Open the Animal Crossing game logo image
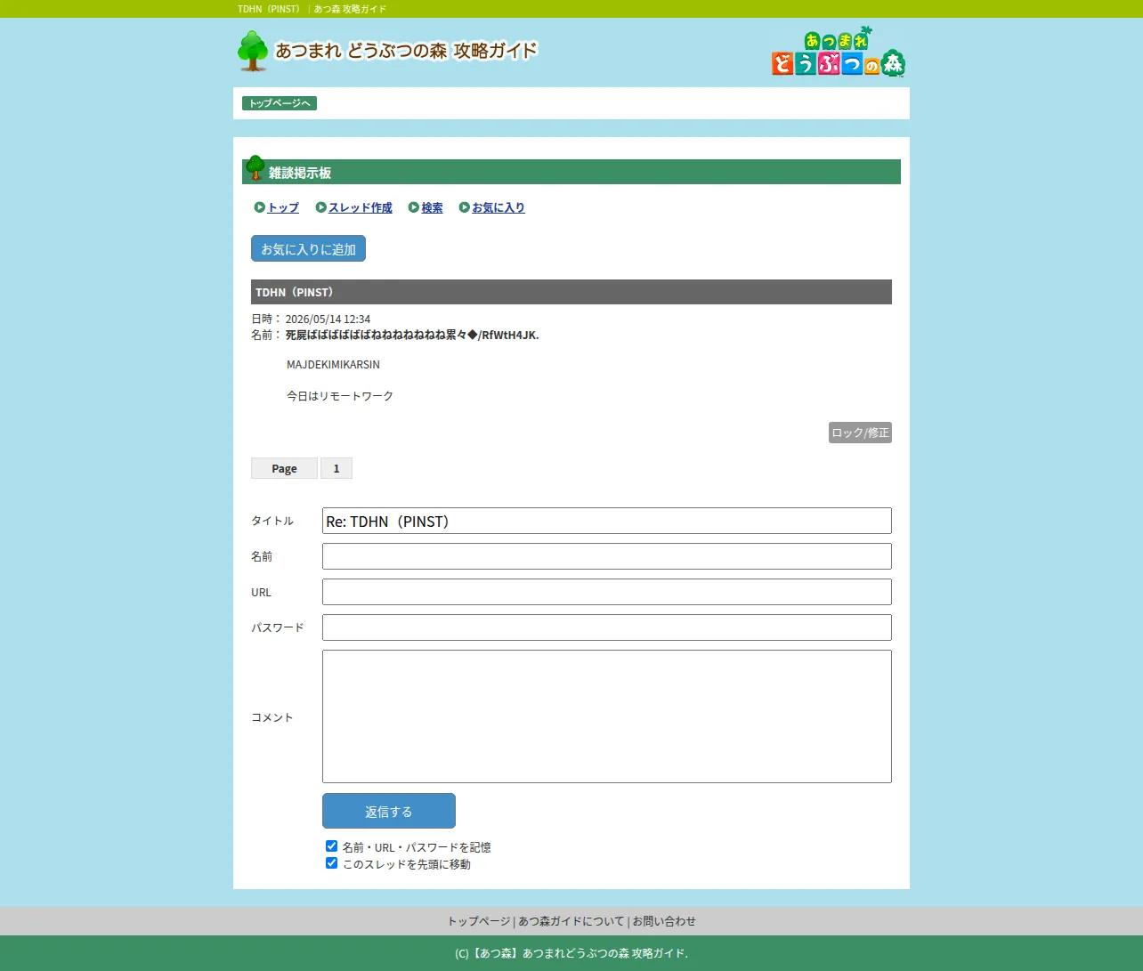The width and height of the screenshot is (1143, 971). [838, 53]
